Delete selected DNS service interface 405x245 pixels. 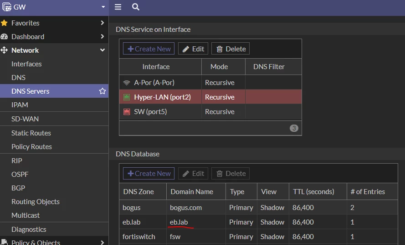231,49
